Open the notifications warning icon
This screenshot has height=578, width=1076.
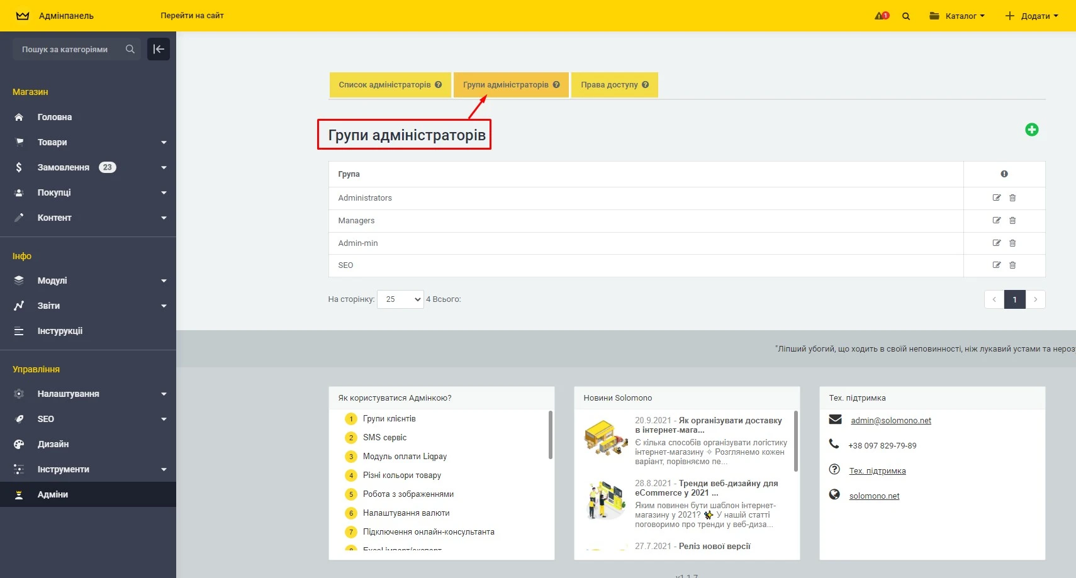pos(881,16)
